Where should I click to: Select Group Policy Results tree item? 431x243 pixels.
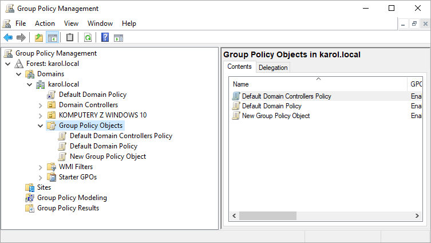click(x=68, y=208)
